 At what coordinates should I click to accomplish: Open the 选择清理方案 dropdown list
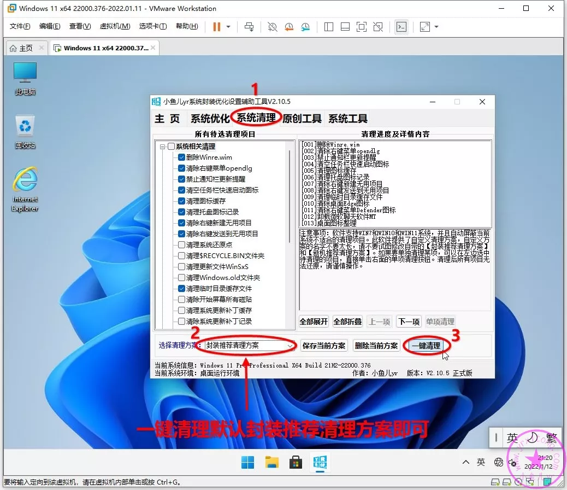pos(290,346)
